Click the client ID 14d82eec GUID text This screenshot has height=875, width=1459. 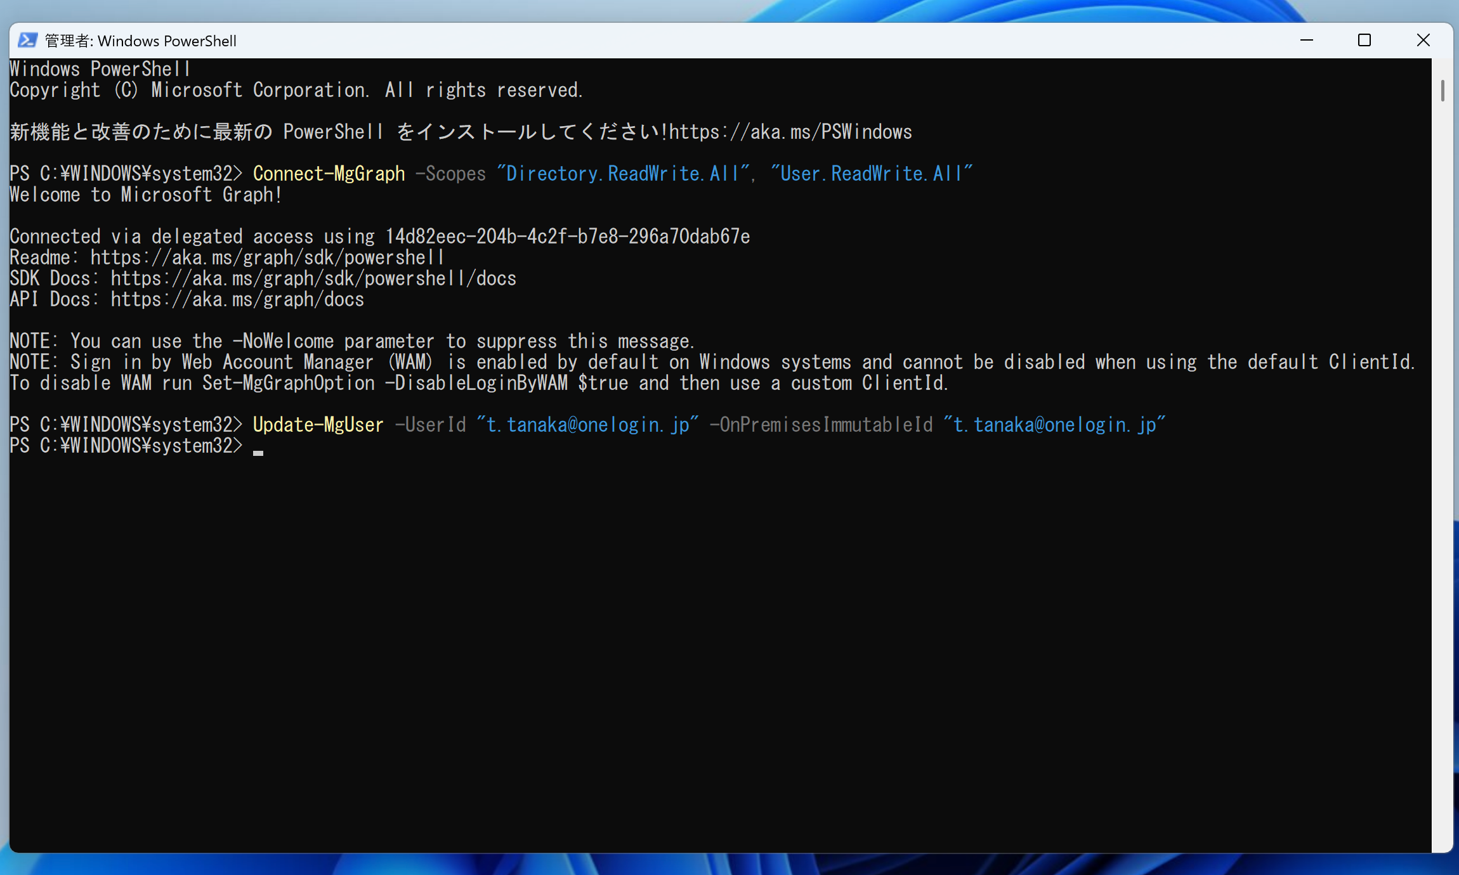[568, 237]
